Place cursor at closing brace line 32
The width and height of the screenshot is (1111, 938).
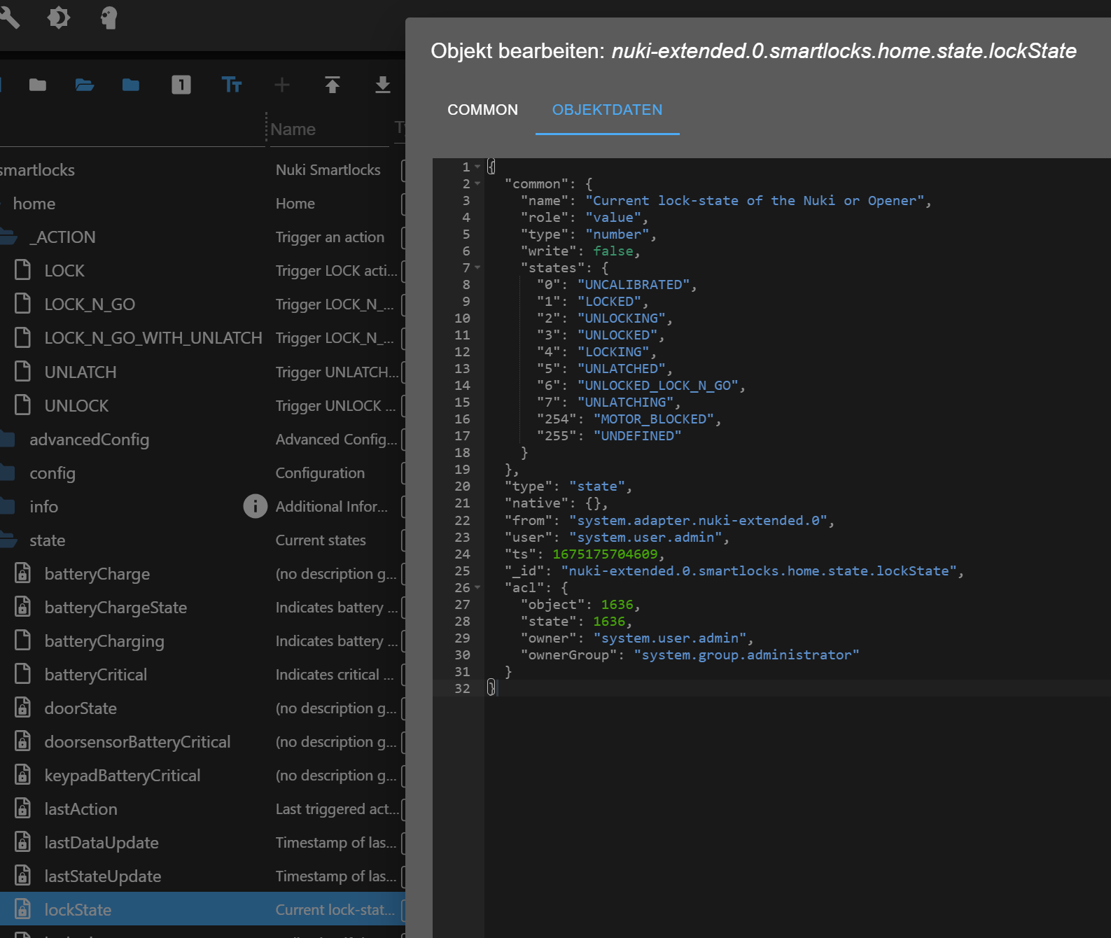491,688
